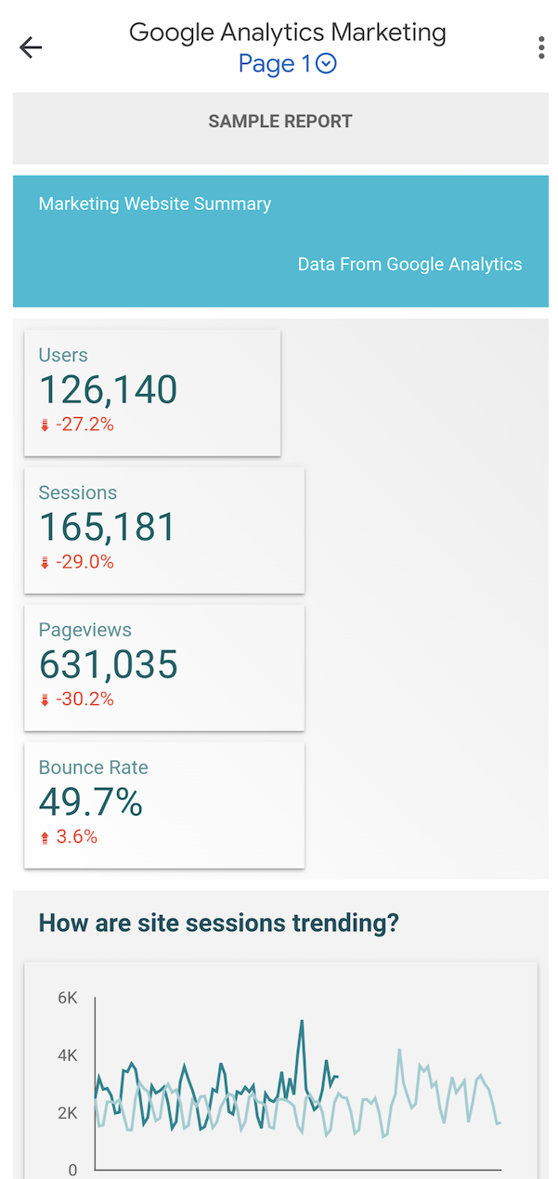The image size is (558, 1179).
Task: Expand the report page navigation
Action: 288,63
